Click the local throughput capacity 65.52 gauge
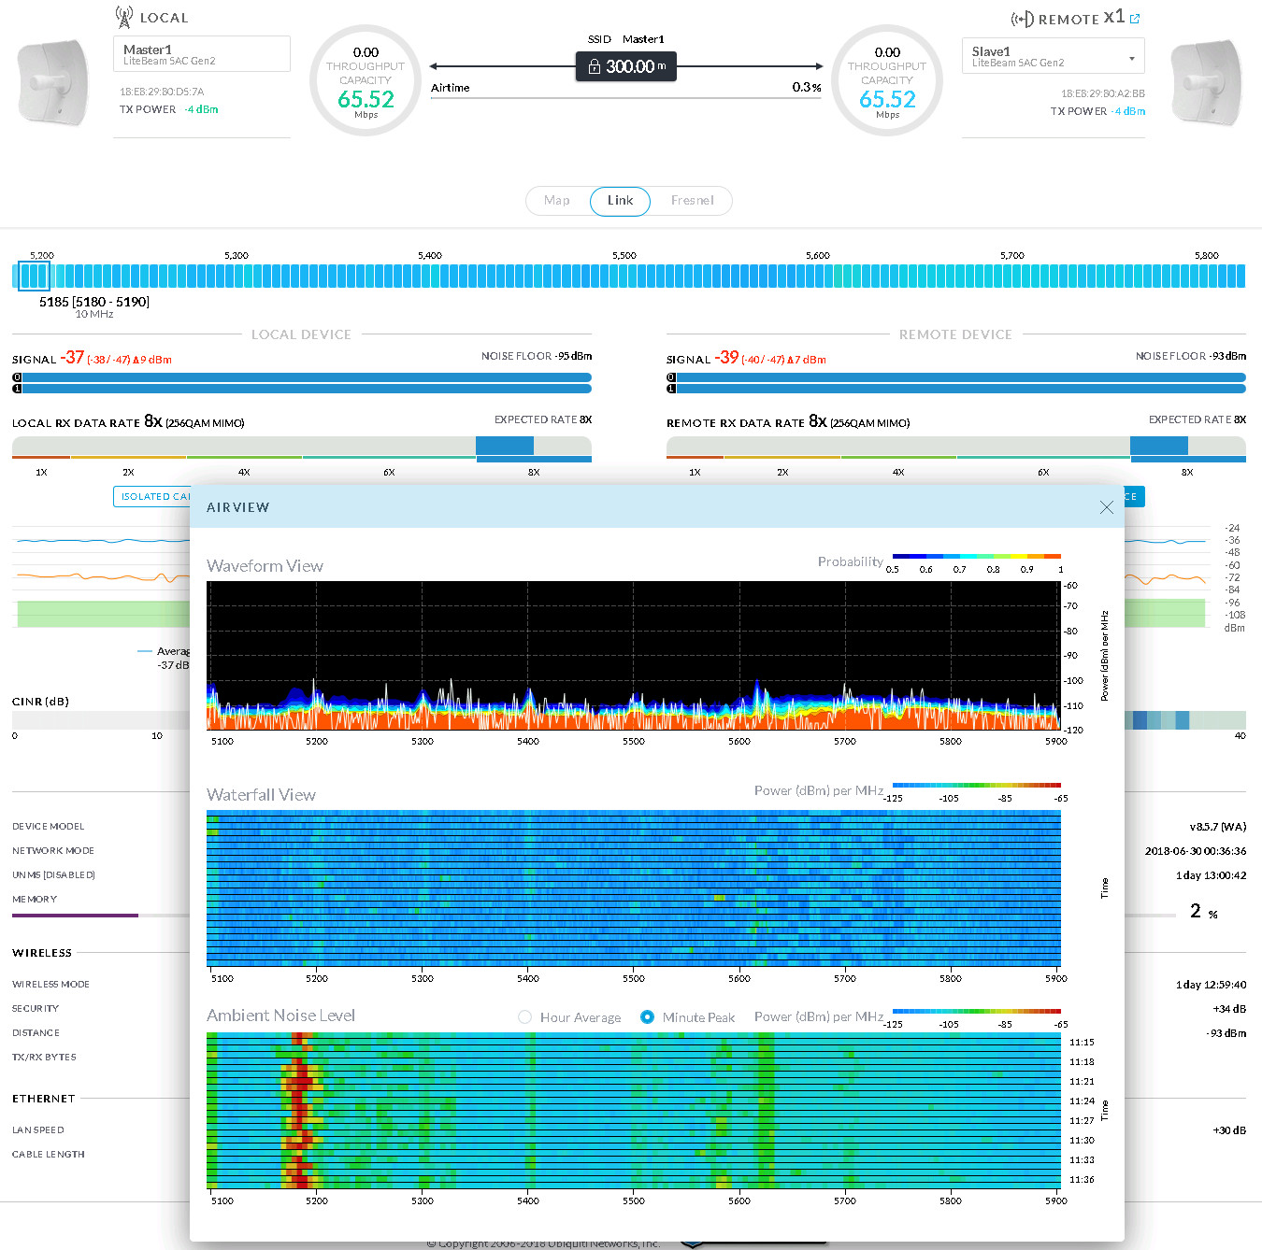 coord(366,81)
